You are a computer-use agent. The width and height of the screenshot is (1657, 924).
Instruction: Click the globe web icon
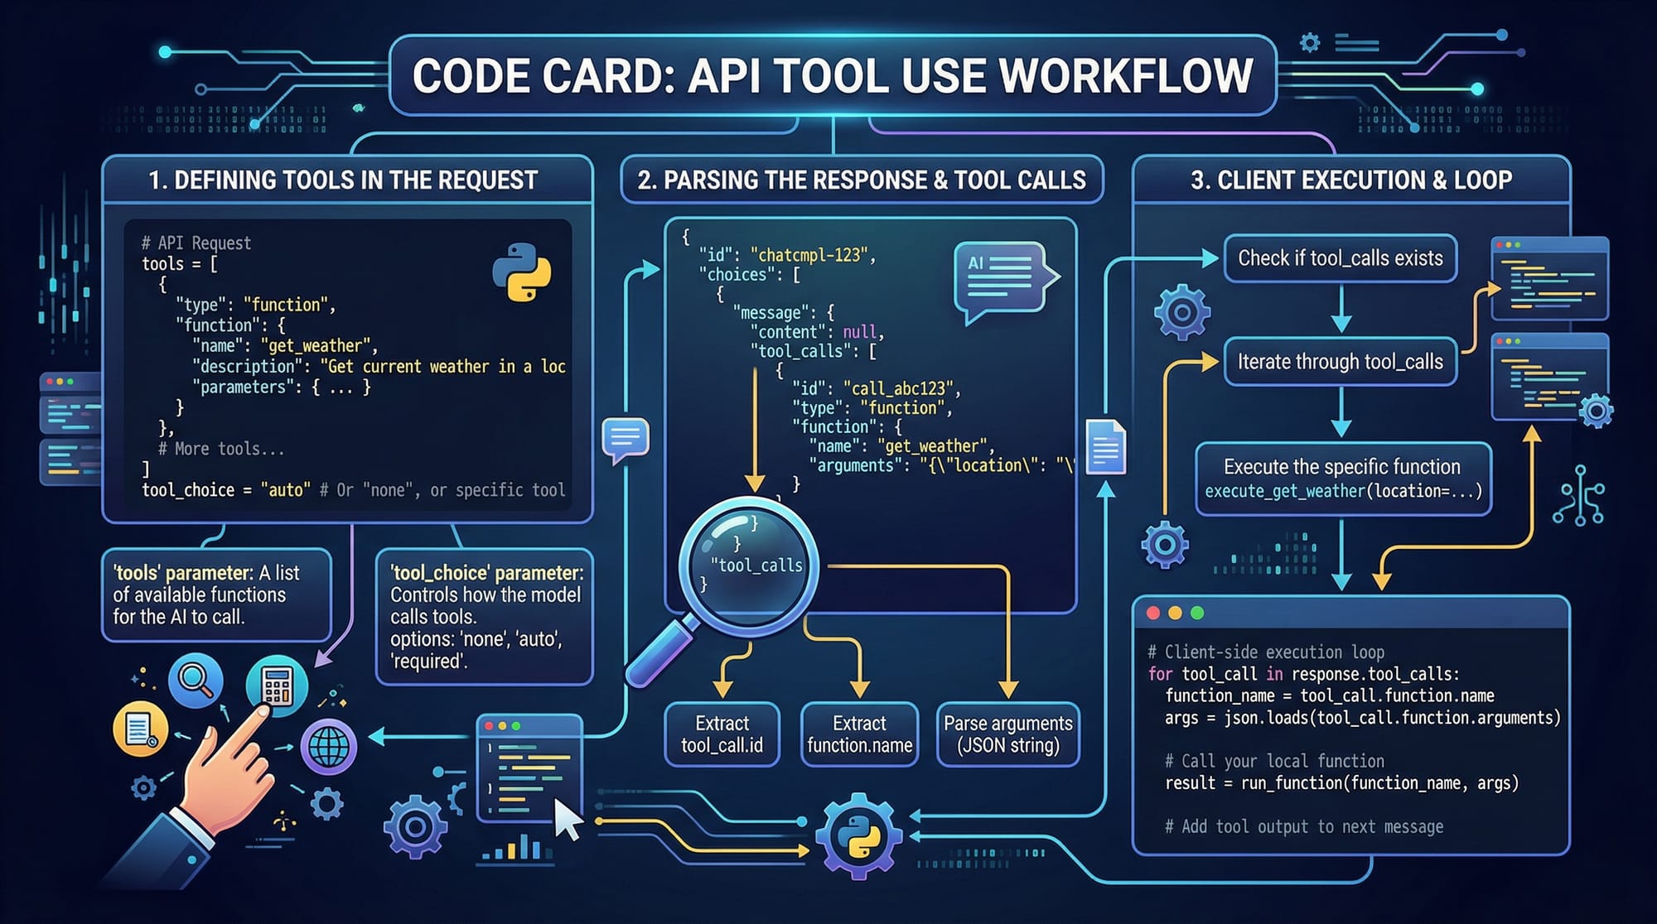[329, 747]
